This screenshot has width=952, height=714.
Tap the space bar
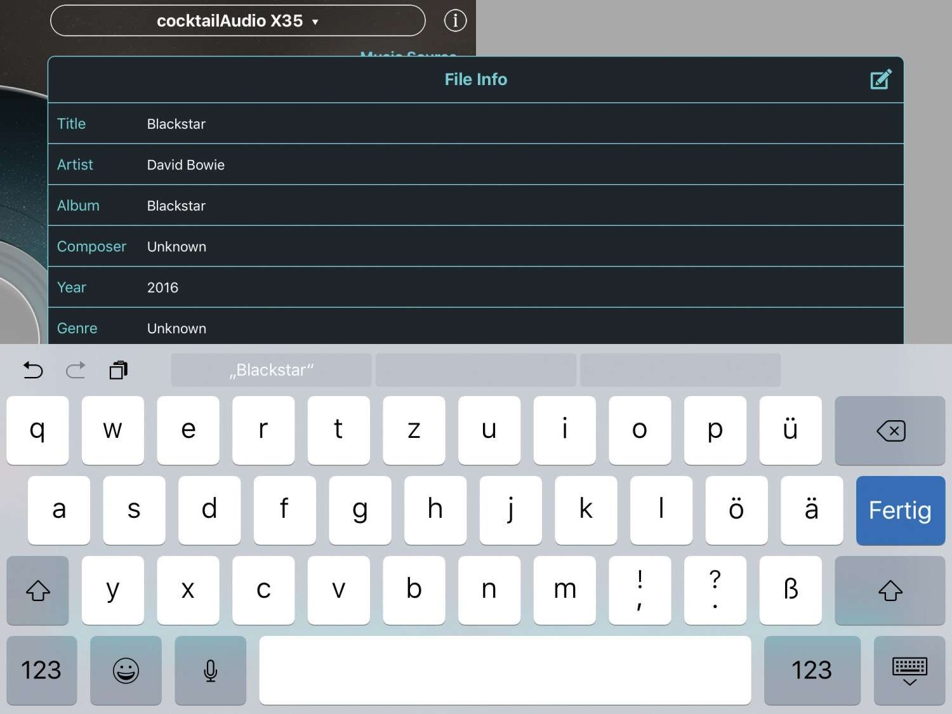point(505,670)
